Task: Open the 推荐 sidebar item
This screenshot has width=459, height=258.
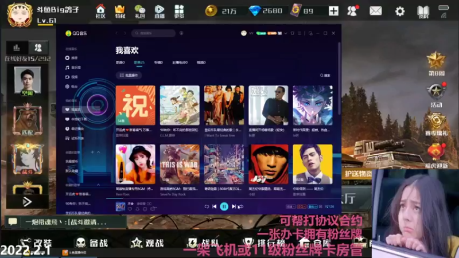Action: (72, 58)
